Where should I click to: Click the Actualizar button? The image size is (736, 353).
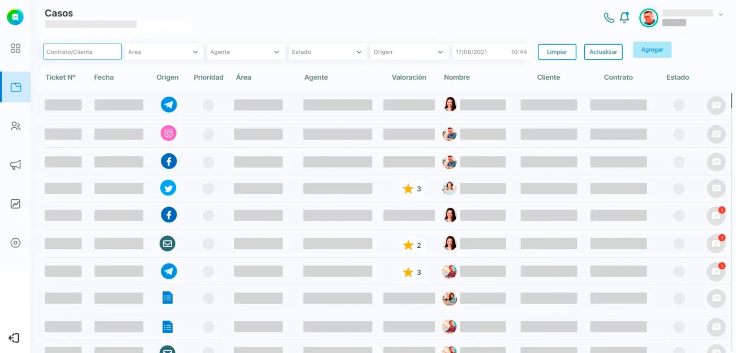(603, 52)
